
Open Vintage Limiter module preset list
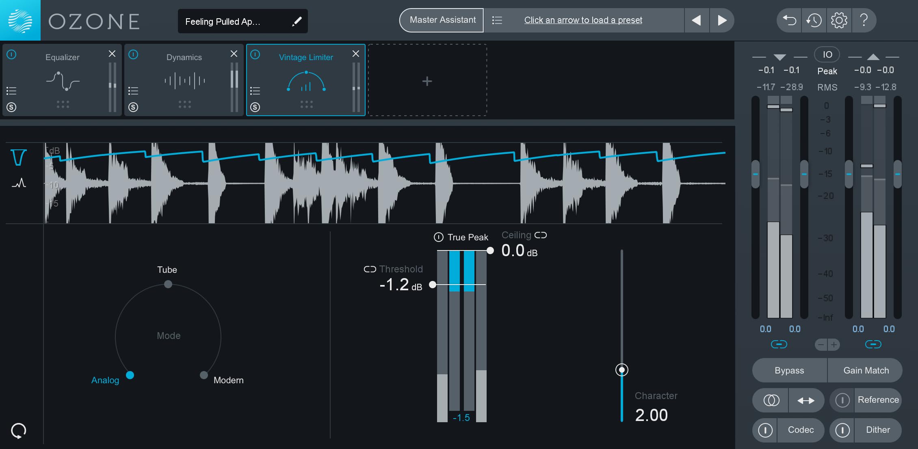pos(255,91)
